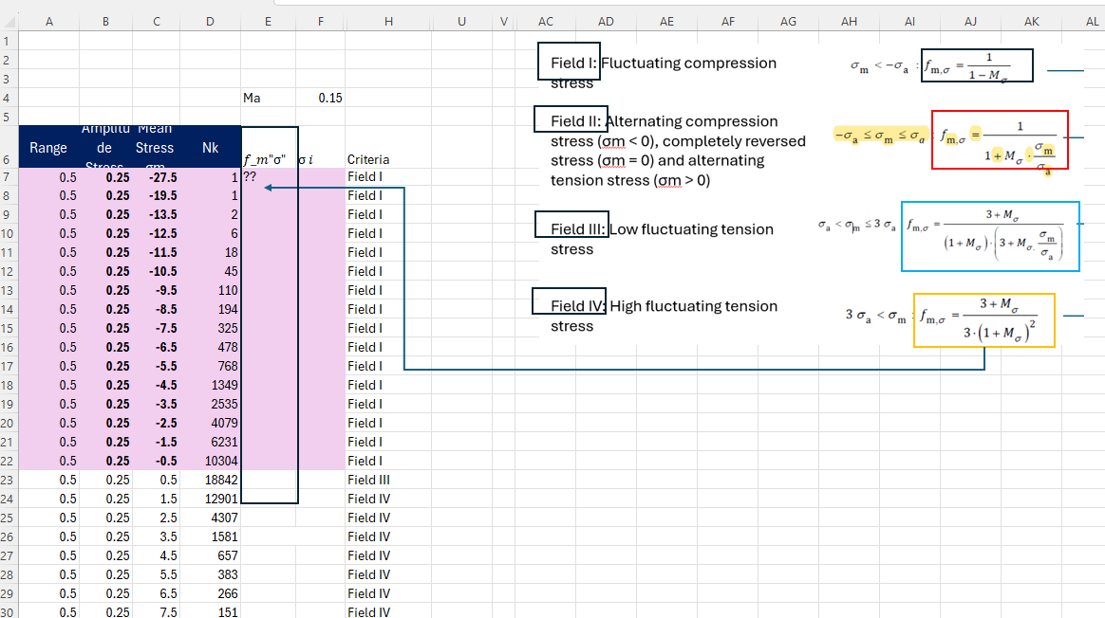
Task: Select row header 23
Action: click(8, 480)
